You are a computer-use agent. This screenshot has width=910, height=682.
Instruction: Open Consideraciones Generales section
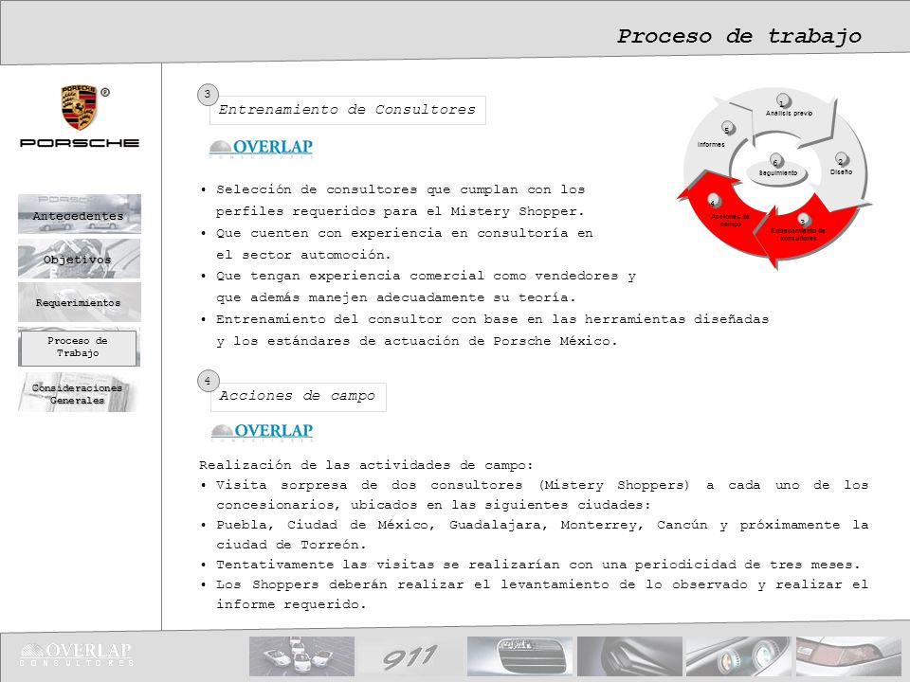click(x=78, y=392)
